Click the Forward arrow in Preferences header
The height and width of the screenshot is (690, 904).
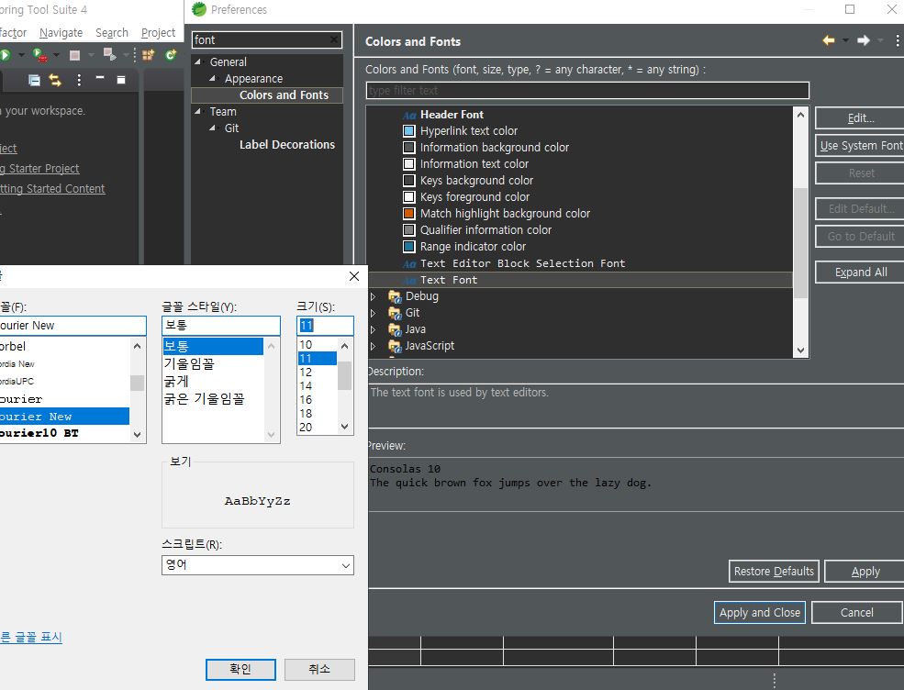click(x=863, y=41)
